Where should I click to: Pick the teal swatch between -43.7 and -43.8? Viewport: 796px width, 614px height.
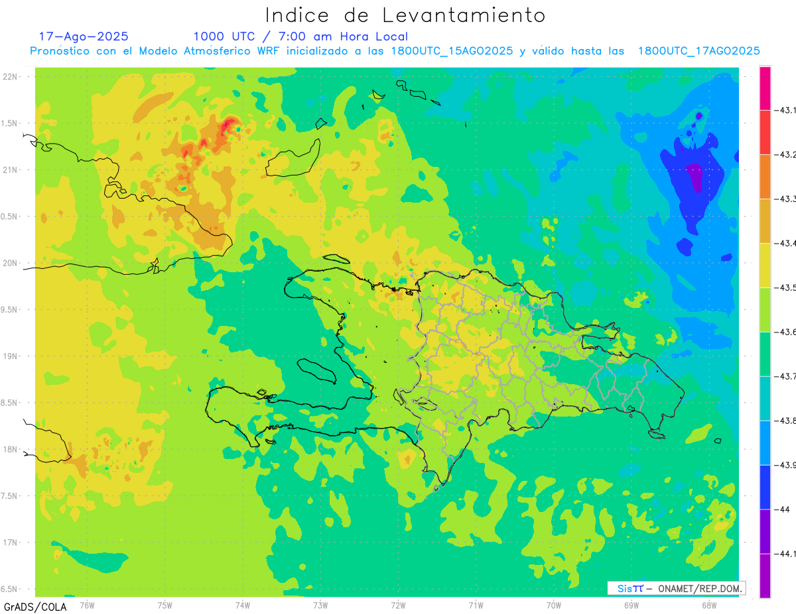[x=765, y=398]
